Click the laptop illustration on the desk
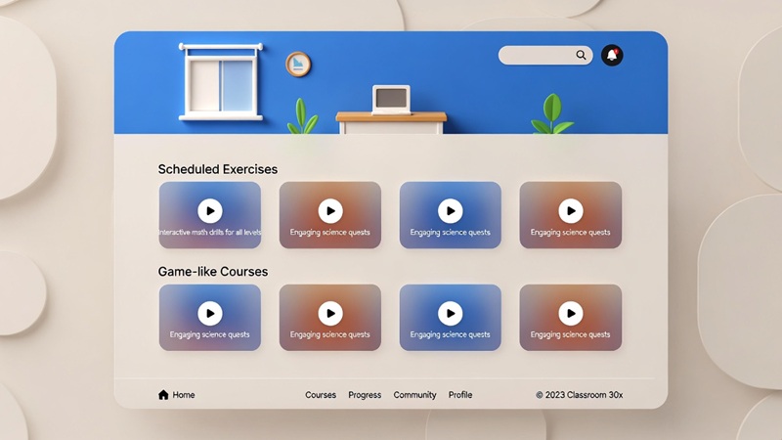Screen dimensions: 782x440 391,99
